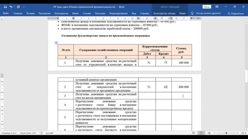Switch to the Главная tab
The height and width of the screenshot is (139, 248).
[x=18, y=14]
